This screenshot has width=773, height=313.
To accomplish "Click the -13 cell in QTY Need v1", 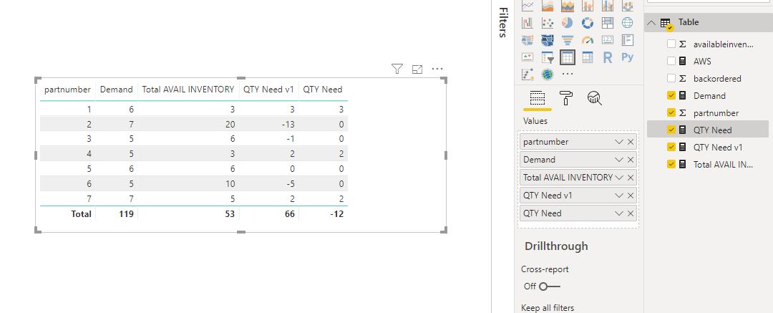I will (x=286, y=124).
